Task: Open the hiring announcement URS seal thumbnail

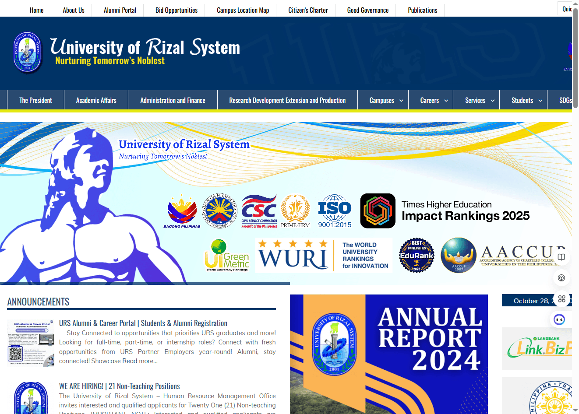Action: point(31,398)
